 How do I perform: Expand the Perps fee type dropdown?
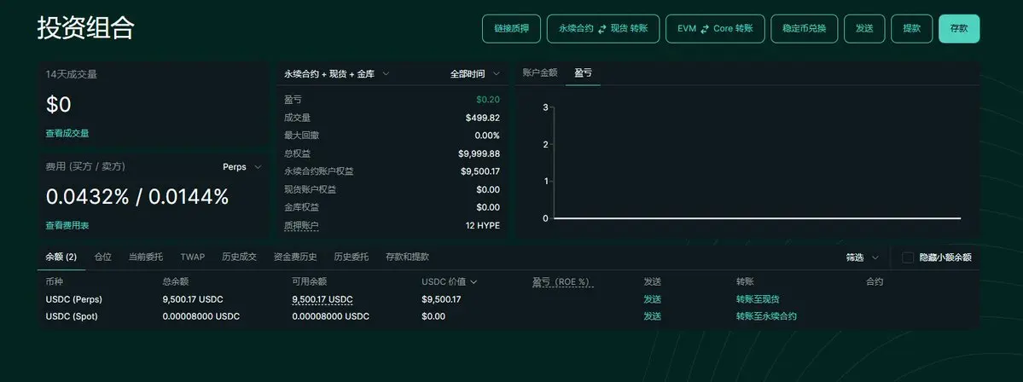[242, 167]
